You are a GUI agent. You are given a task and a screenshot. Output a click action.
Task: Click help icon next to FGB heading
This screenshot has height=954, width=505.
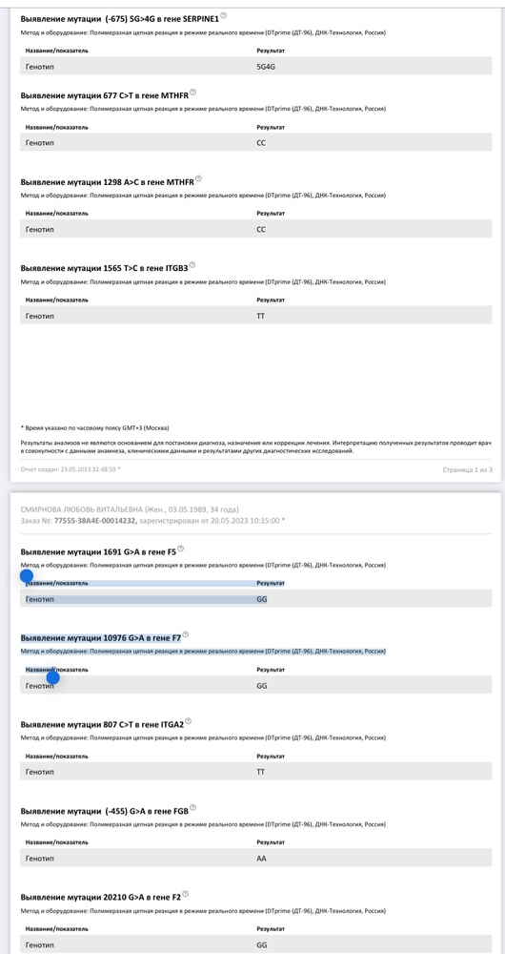193,807
